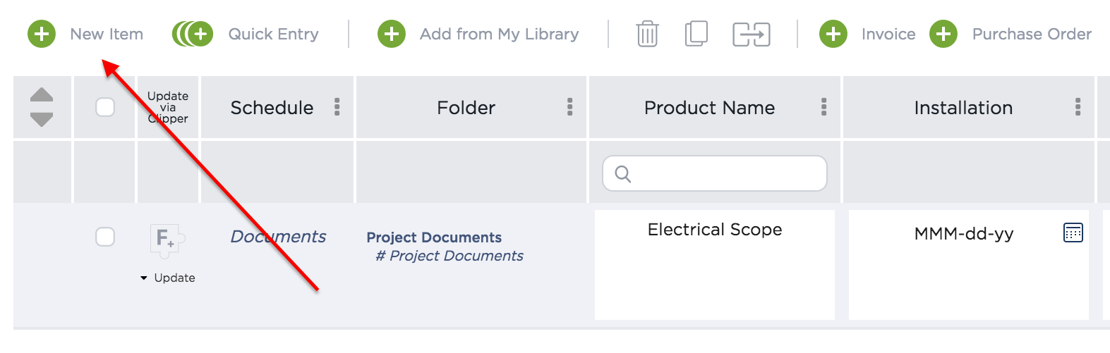
Task: Open the Product Name column options menu
Action: [x=824, y=107]
